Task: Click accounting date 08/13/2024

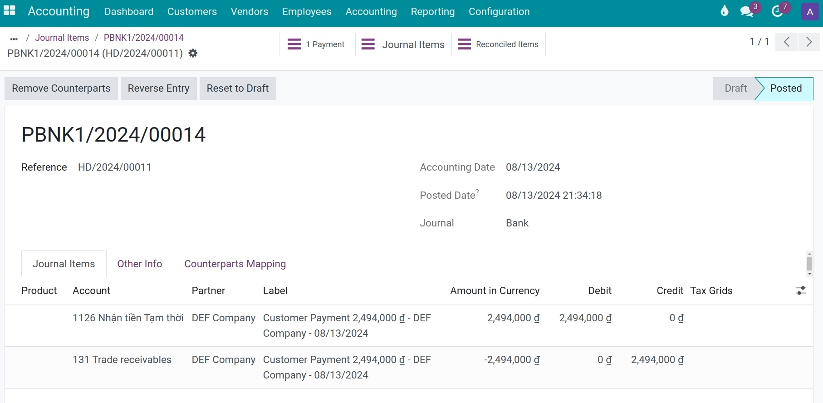Action: [533, 167]
